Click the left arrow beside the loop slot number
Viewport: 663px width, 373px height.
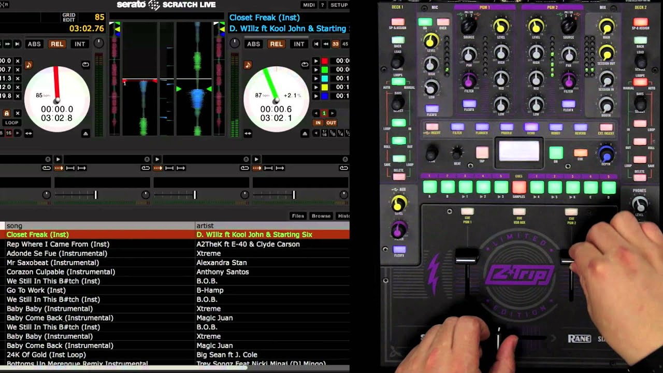click(x=315, y=113)
